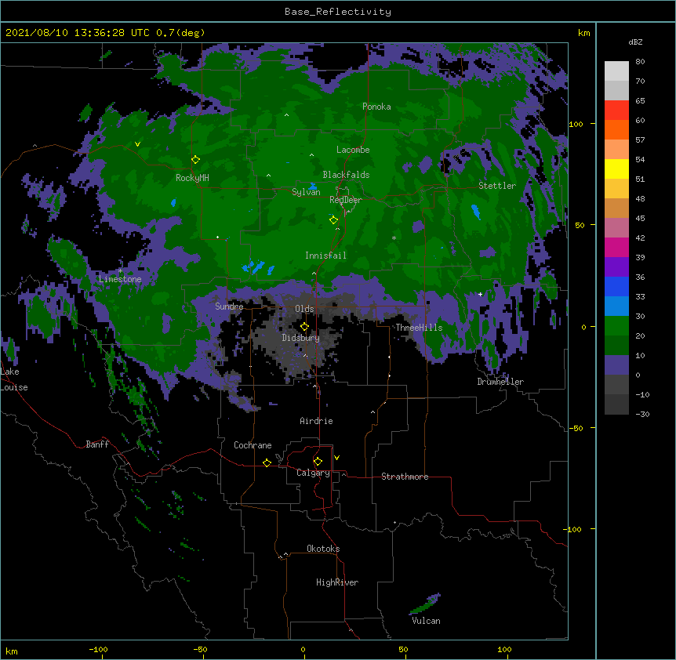This screenshot has width=676, height=660.
Task: Select the yellow diamond marker between Olds and Didsbury
Action: pos(304,326)
